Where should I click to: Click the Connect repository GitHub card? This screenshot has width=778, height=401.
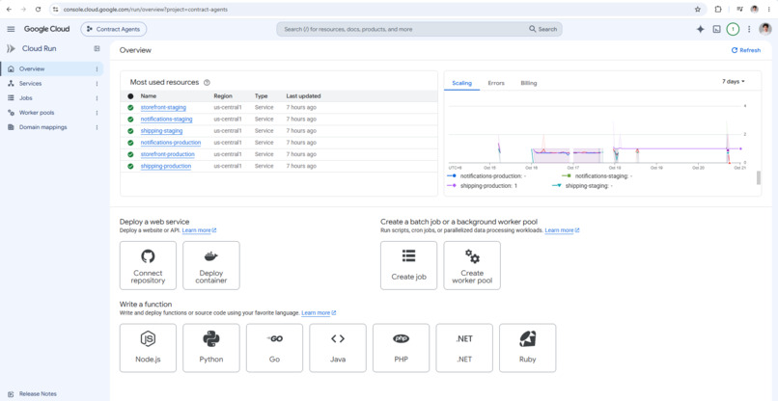[148, 265]
